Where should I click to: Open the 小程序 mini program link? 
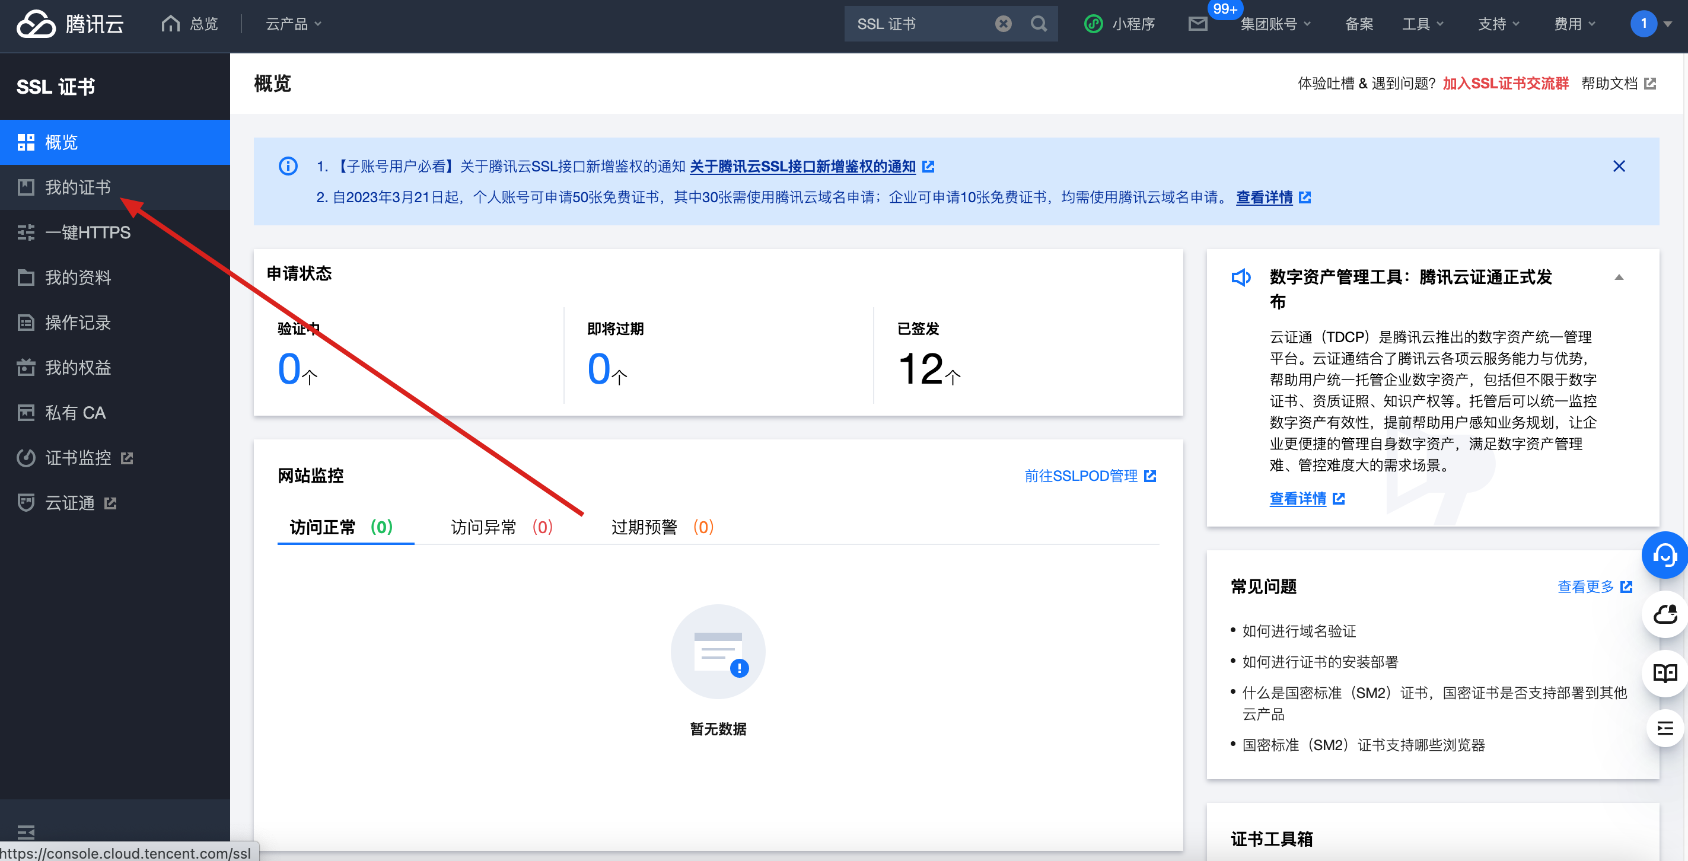[x=1119, y=24]
